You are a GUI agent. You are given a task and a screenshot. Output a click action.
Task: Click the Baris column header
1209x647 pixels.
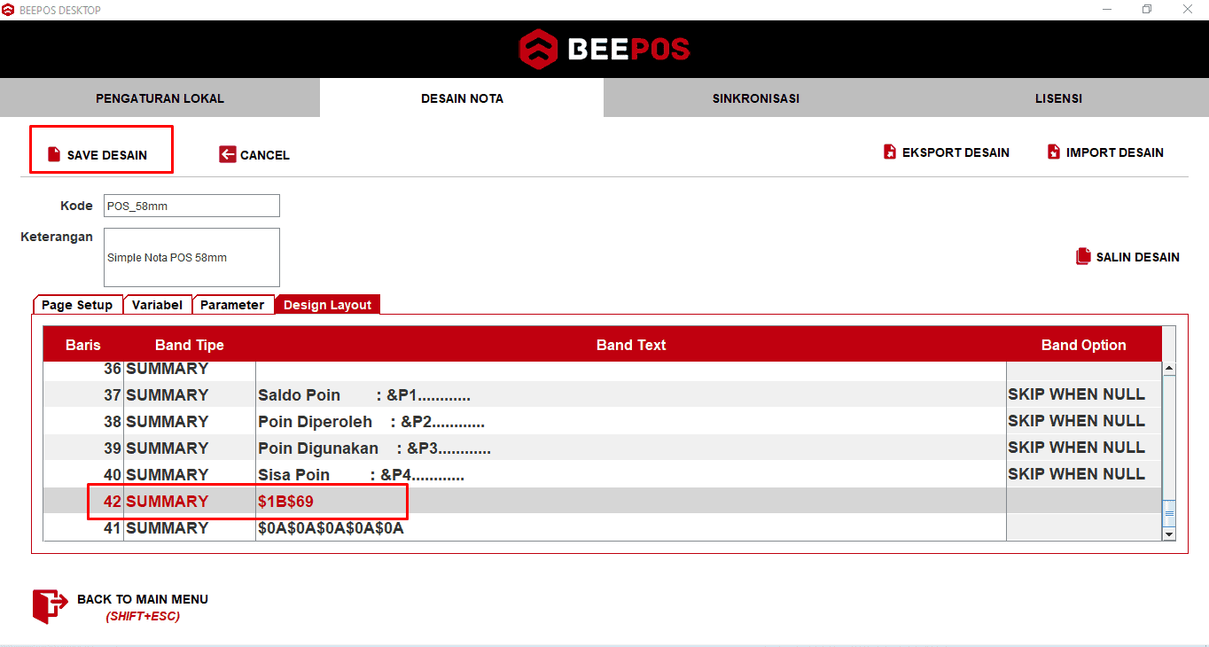coord(83,345)
